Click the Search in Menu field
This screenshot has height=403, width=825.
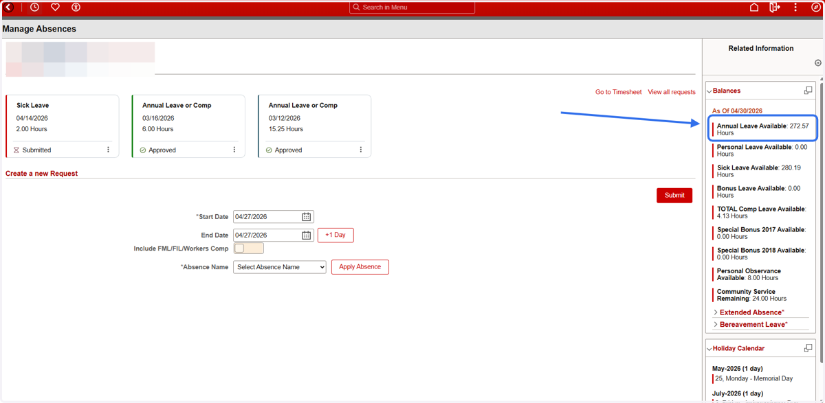tap(412, 8)
